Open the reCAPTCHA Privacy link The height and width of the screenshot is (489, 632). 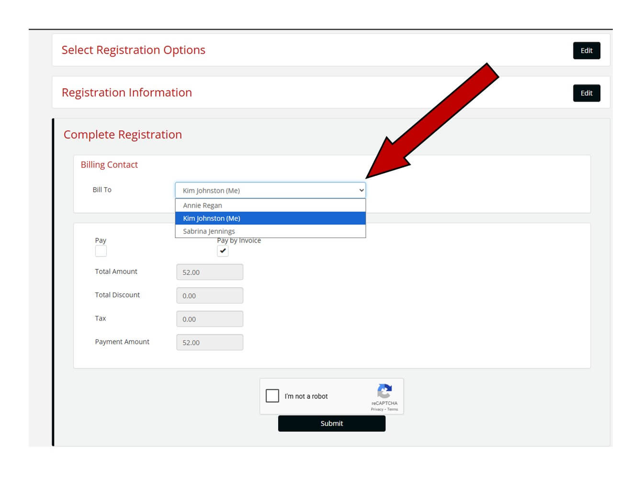[377, 409]
